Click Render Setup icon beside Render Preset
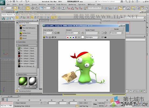 (x=102, y=33)
